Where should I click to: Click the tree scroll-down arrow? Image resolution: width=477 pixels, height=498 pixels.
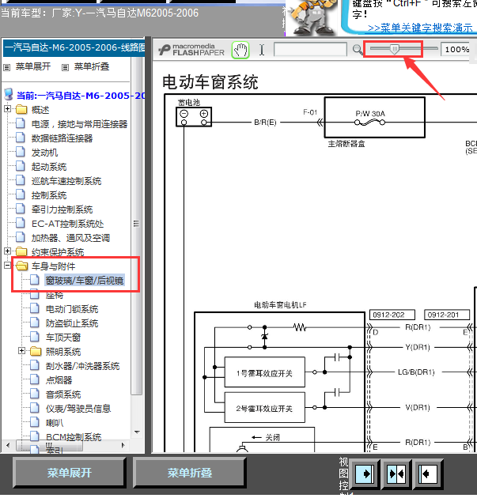pyautogui.click(x=137, y=432)
